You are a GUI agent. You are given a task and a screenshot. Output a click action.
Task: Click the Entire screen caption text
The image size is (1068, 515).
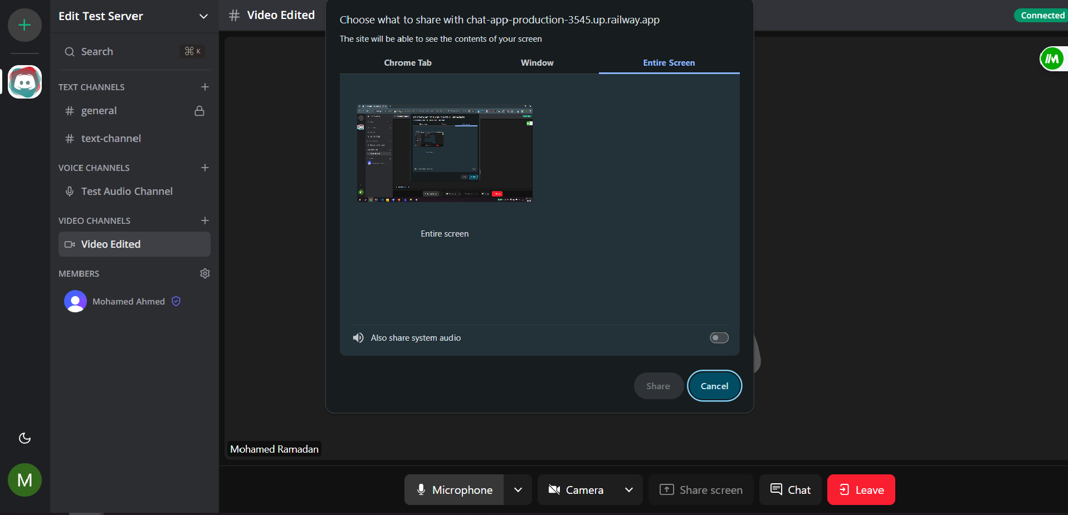445,234
